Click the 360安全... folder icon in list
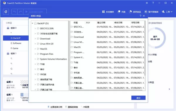This screenshot has height=111, width=176. [x=72, y=32]
